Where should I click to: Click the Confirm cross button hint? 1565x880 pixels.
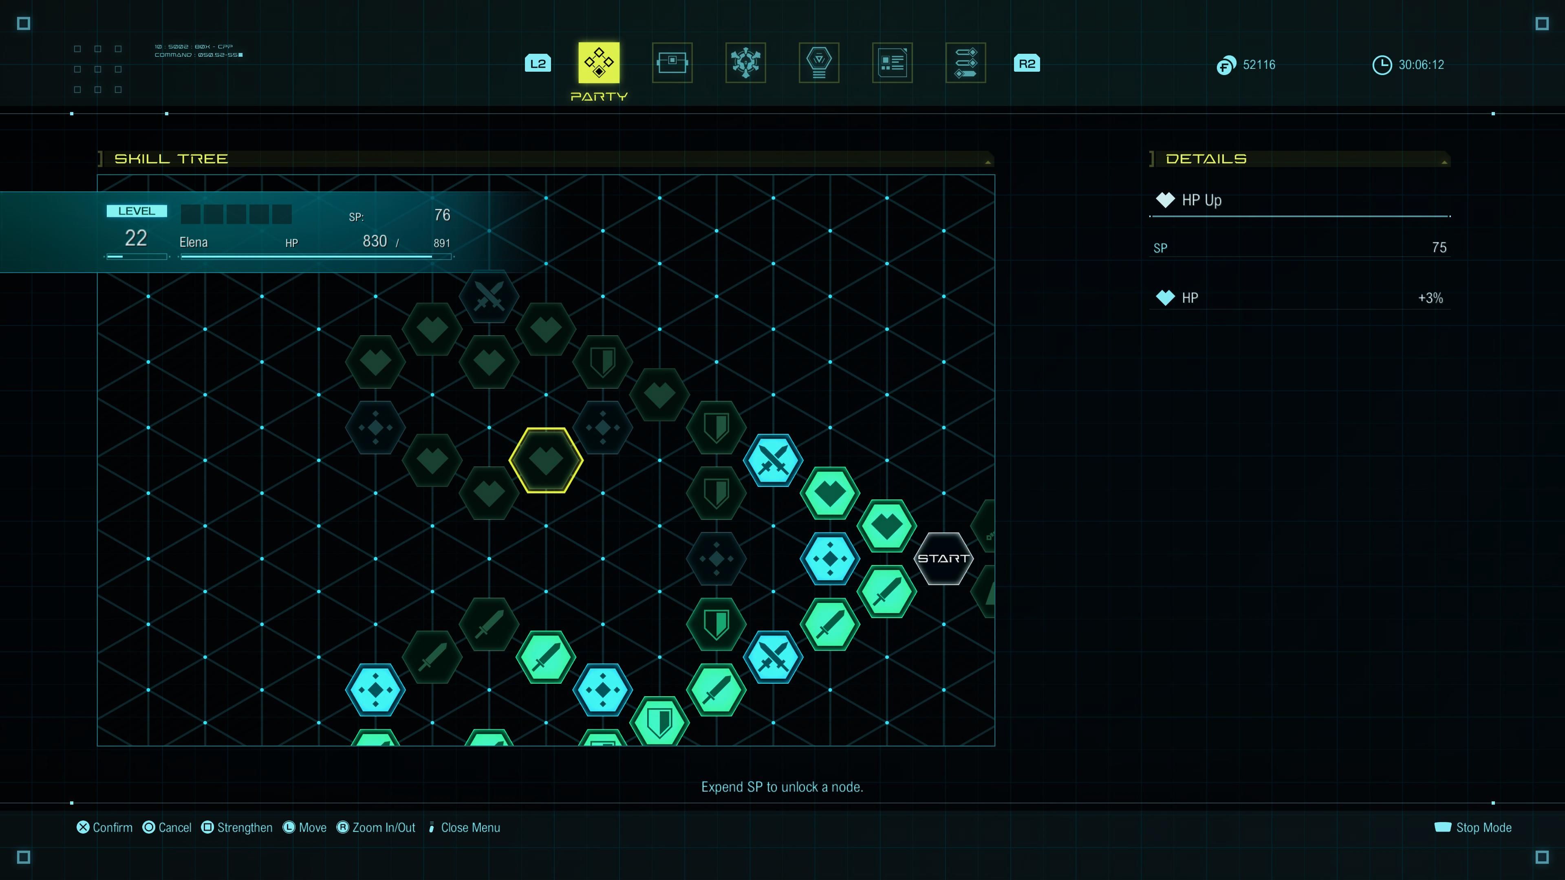pyautogui.click(x=104, y=827)
